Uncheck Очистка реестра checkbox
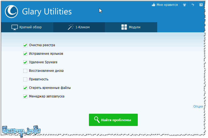 click(x=25, y=45)
